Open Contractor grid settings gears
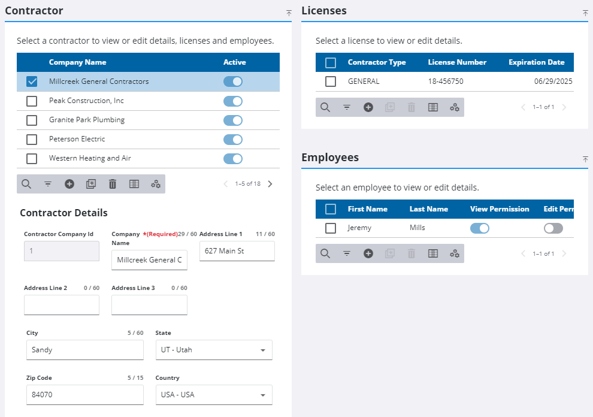Image resolution: width=593 pixels, height=417 pixels. [x=156, y=184]
